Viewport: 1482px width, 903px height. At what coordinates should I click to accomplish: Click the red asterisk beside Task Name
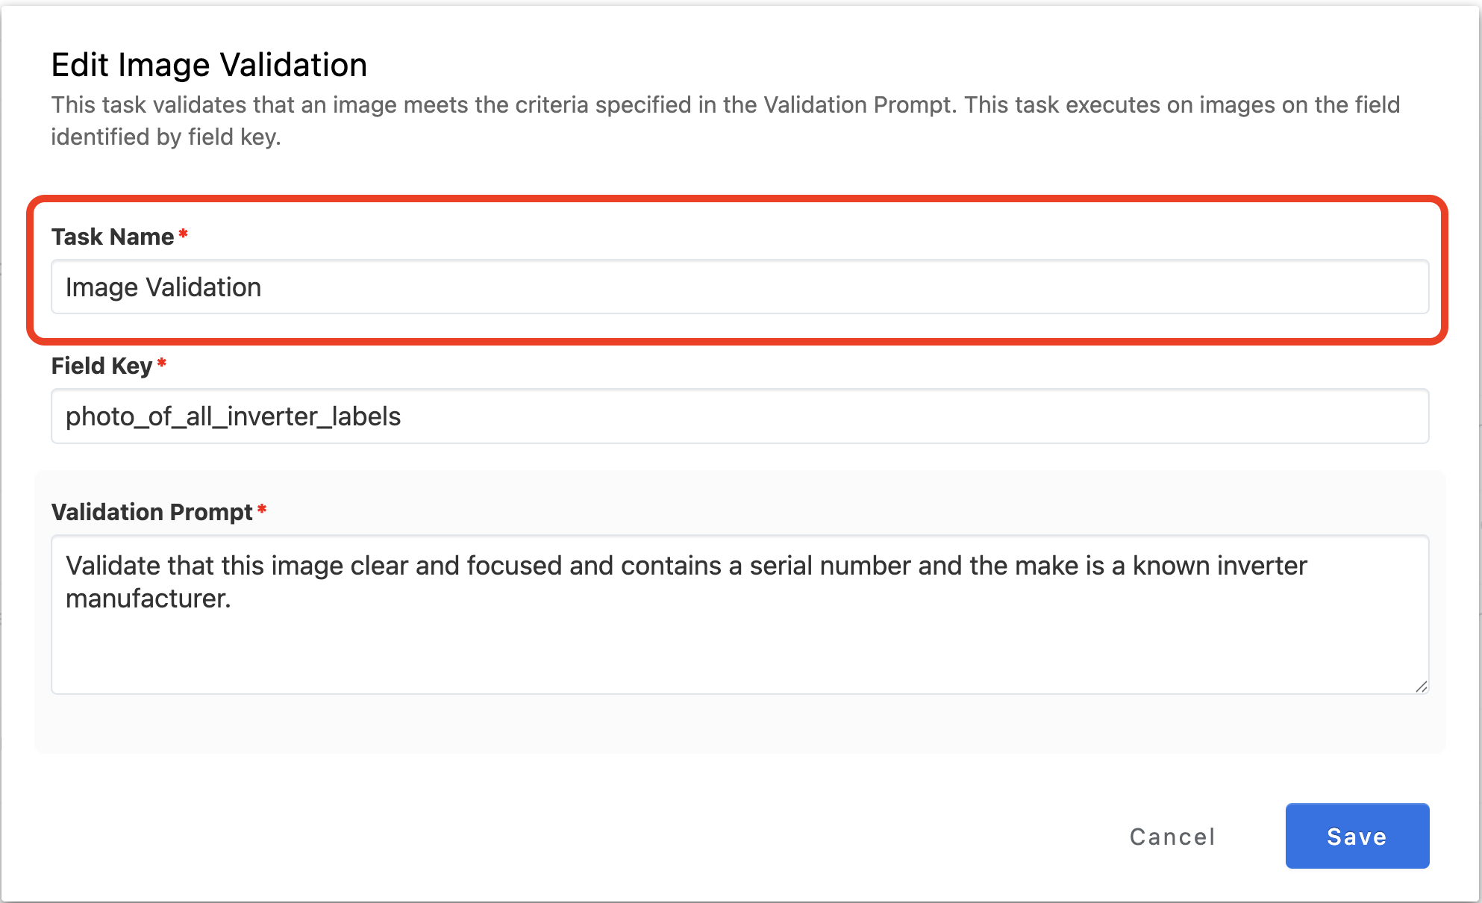pyautogui.click(x=184, y=235)
